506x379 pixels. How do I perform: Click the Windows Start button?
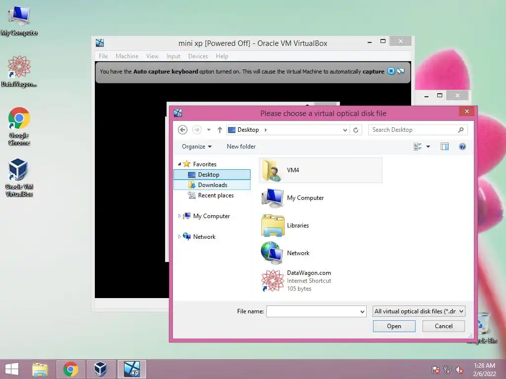[x=12, y=369]
